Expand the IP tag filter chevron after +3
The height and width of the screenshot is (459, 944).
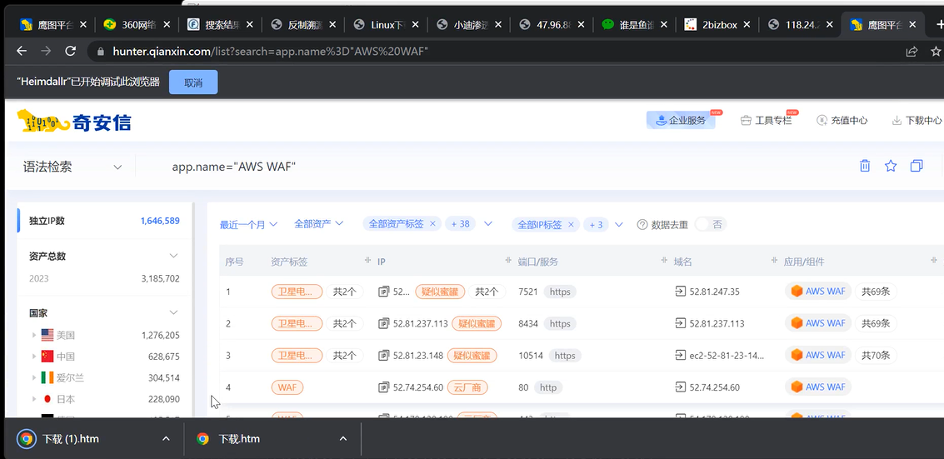pos(620,224)
